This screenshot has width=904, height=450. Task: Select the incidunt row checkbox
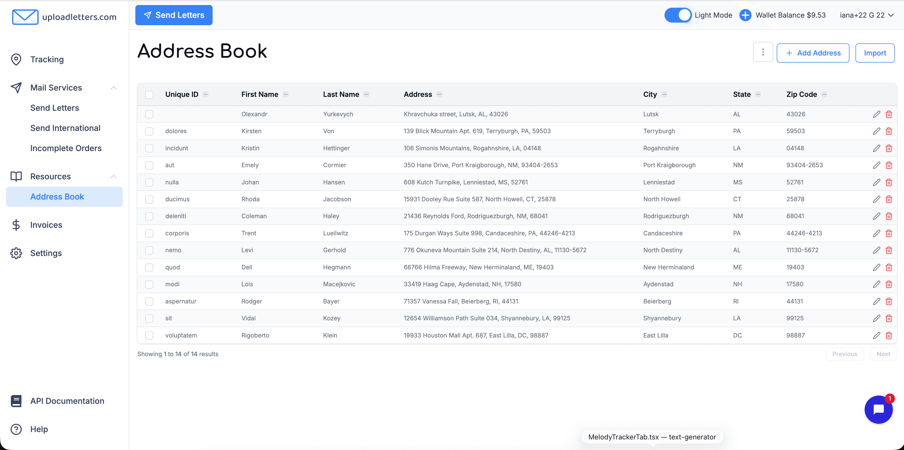click(x=149, y=148)
